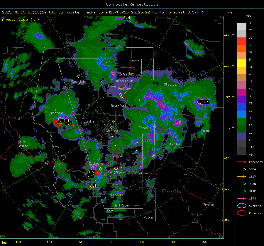Click the bright green dBZ color swatch

click(x=242, y=121)
